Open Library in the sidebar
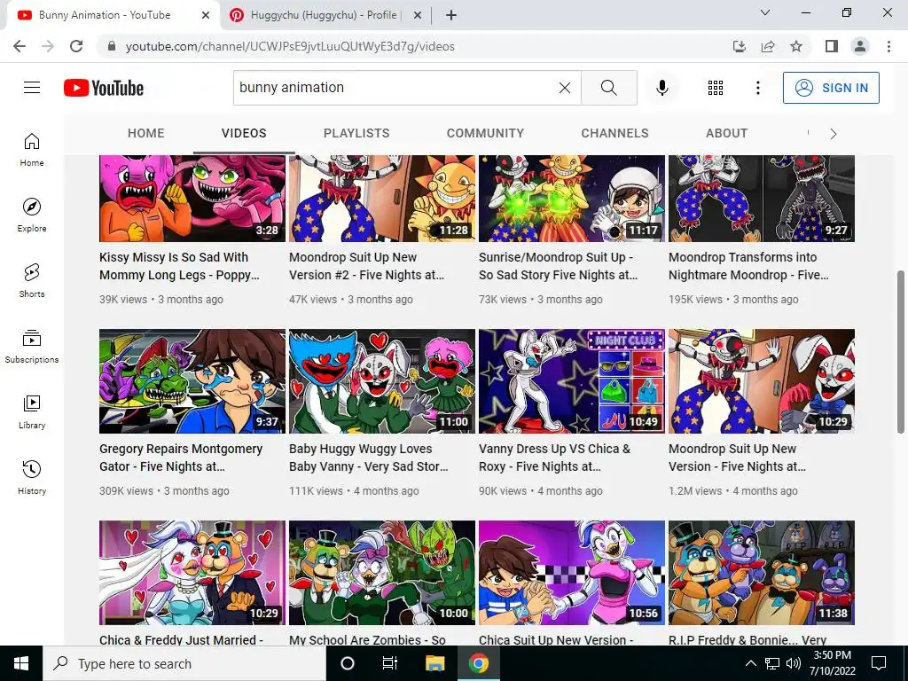 point(32,411)
